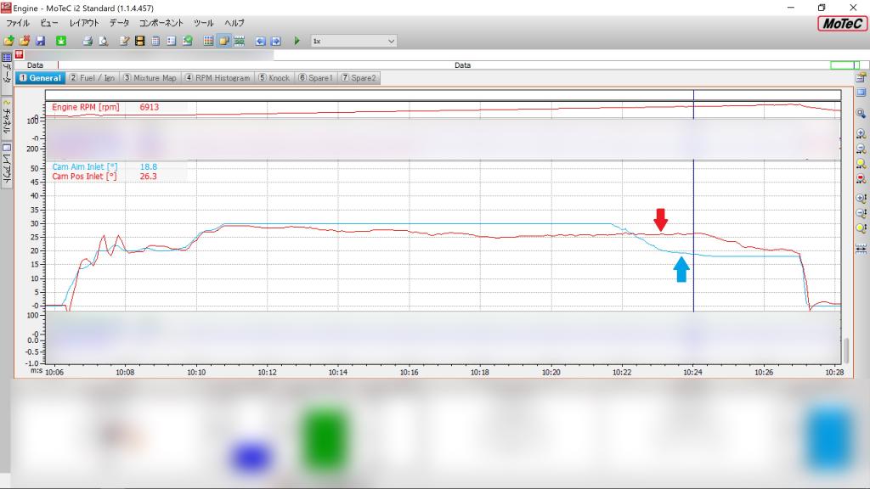Switch to the Fuel / Ign tab
The image size is (870, 489).
tap(92, 78)
